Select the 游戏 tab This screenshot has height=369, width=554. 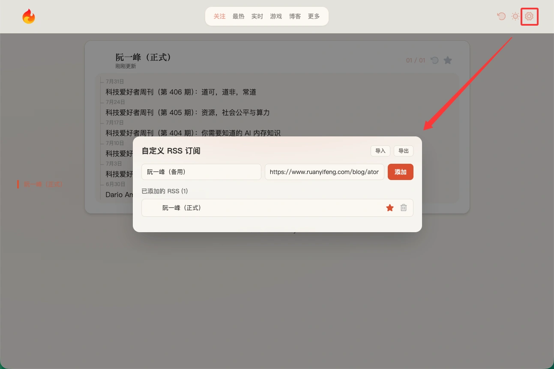[x=276, y=16]
